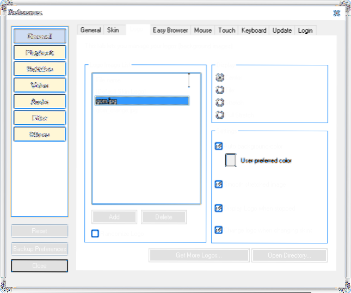Go to the Filter category in the sidebar
Viewport: 351px width, 293px height.
click(x=39, y=118)
